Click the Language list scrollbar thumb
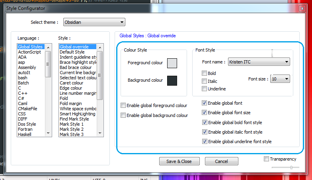 [48, 64]
